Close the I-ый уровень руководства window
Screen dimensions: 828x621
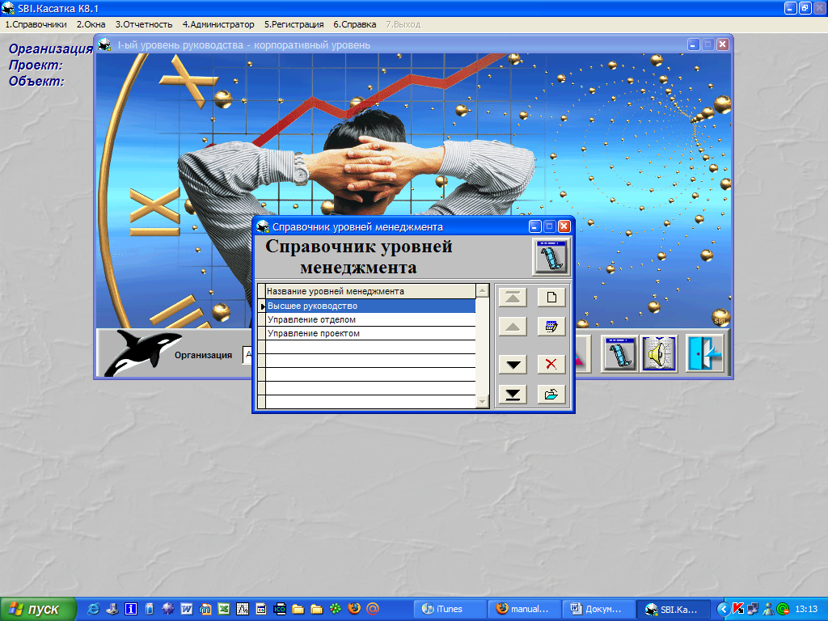722,44
